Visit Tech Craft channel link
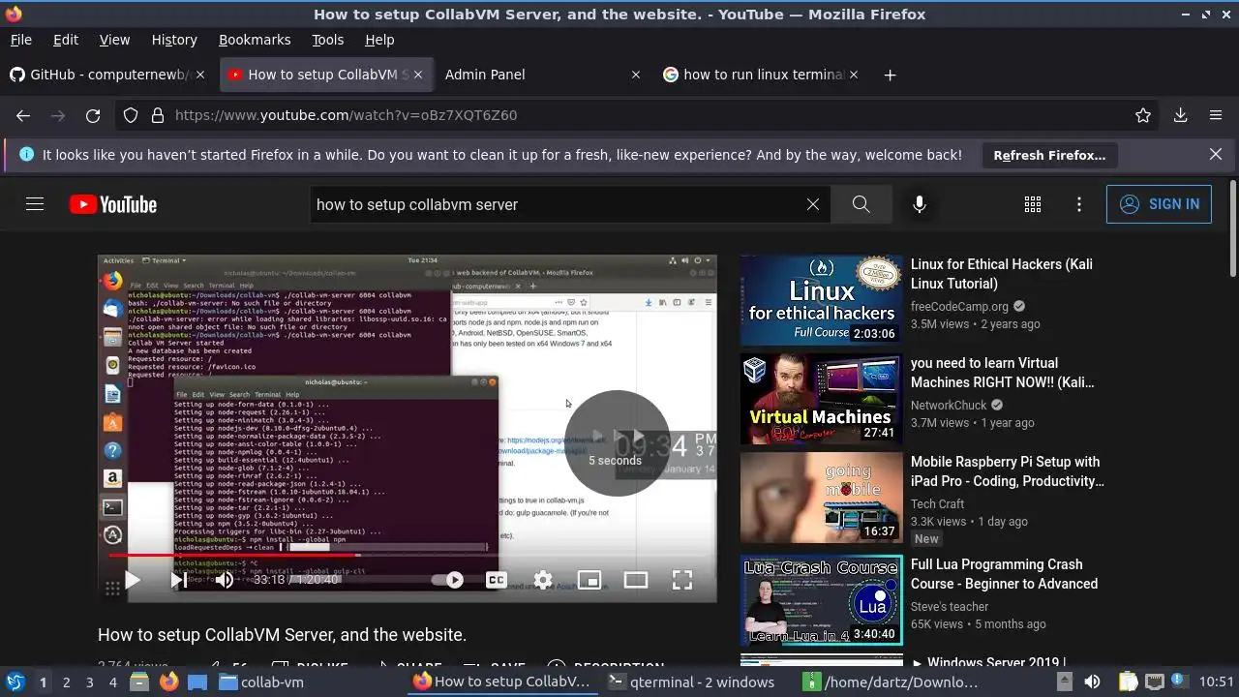Screen dimensions: 1239x697 point(938,504)
